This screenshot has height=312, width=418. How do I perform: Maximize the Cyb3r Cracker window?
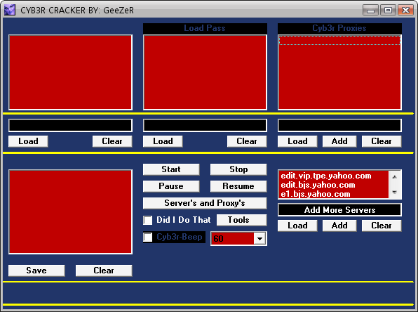click(388, 10)
